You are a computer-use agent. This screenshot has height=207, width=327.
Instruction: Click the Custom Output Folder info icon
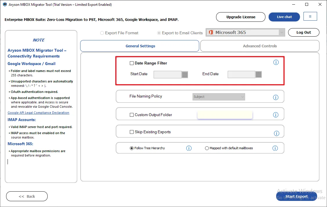276,115
